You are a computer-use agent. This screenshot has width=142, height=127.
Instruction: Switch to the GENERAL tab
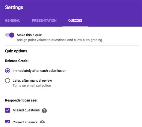click(x=13, y=20)
